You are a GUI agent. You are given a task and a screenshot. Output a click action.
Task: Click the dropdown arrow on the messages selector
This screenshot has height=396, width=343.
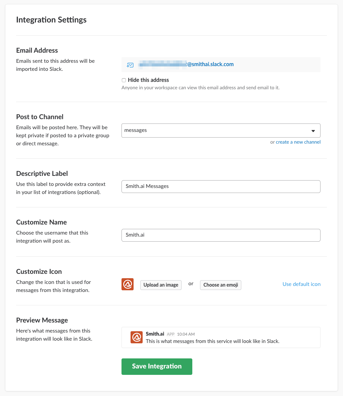(x=313, y=131)
